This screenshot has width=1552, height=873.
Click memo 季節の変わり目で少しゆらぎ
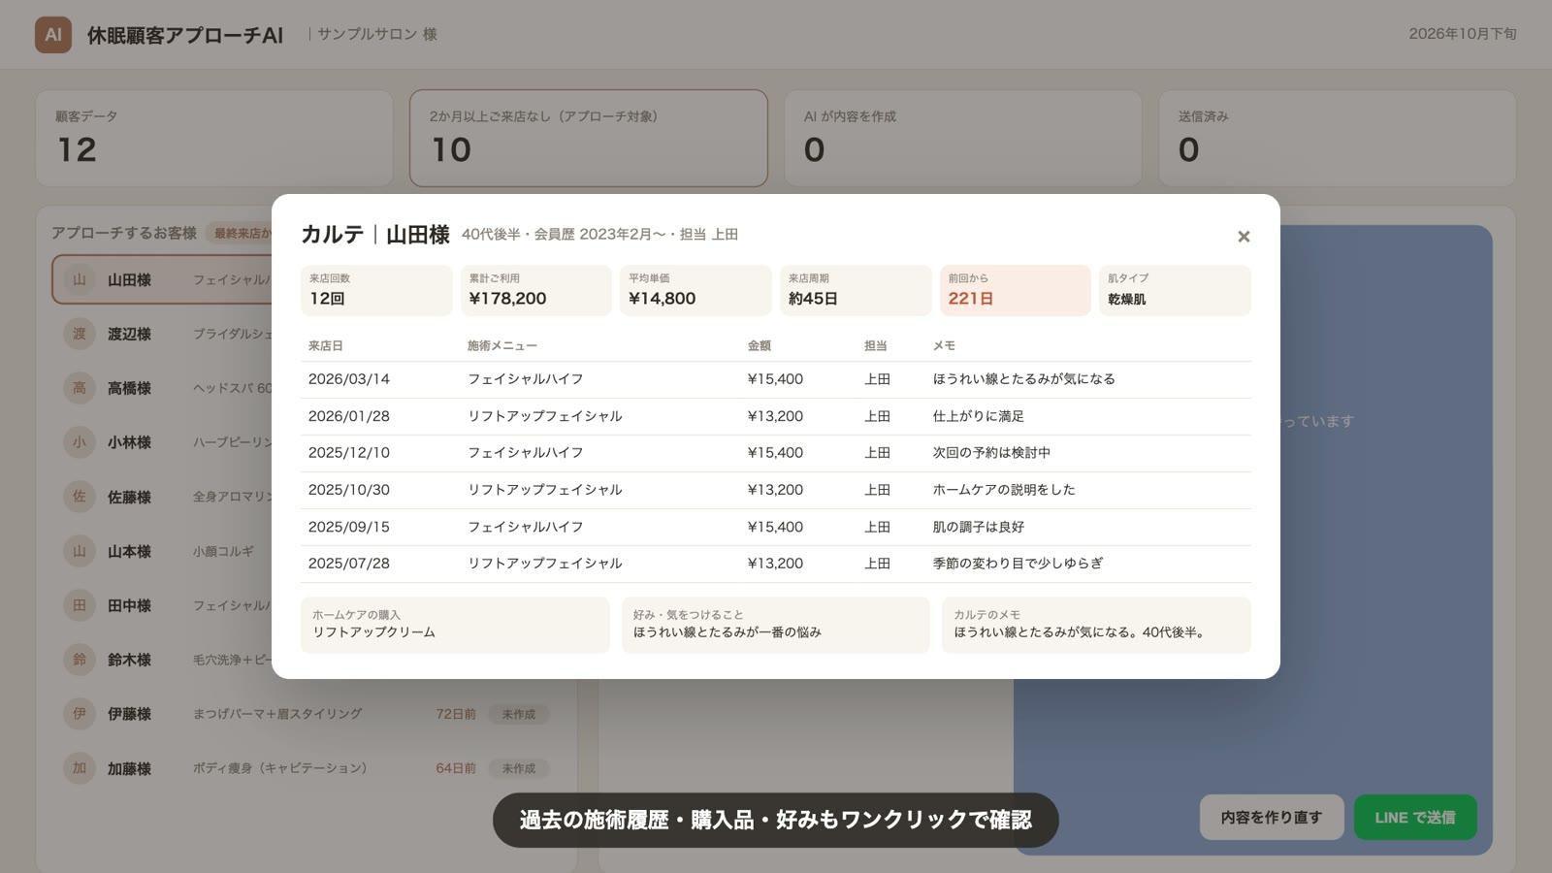[1018, 564]
